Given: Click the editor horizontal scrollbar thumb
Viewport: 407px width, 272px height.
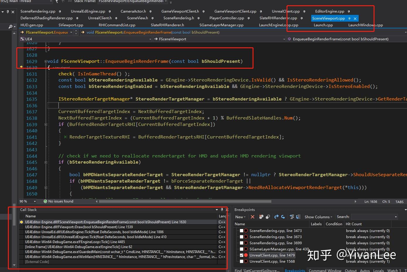Looking at the screenshot, I should coord(185,201).
